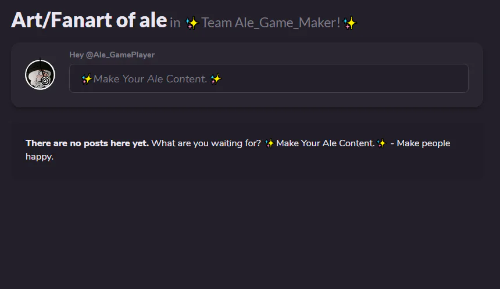Click the bold There are no posts here yet text

tap(87, 143)
